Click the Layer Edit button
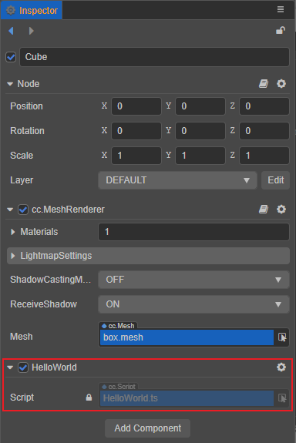The height and width of the screenshot is (443, 296). coord(275,180)
